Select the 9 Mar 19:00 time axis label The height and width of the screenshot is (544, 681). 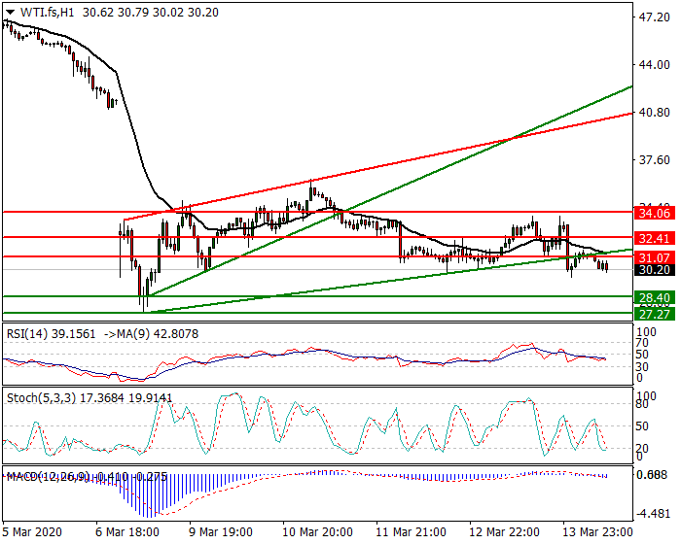pyautogui.click(x=221, y=531)
